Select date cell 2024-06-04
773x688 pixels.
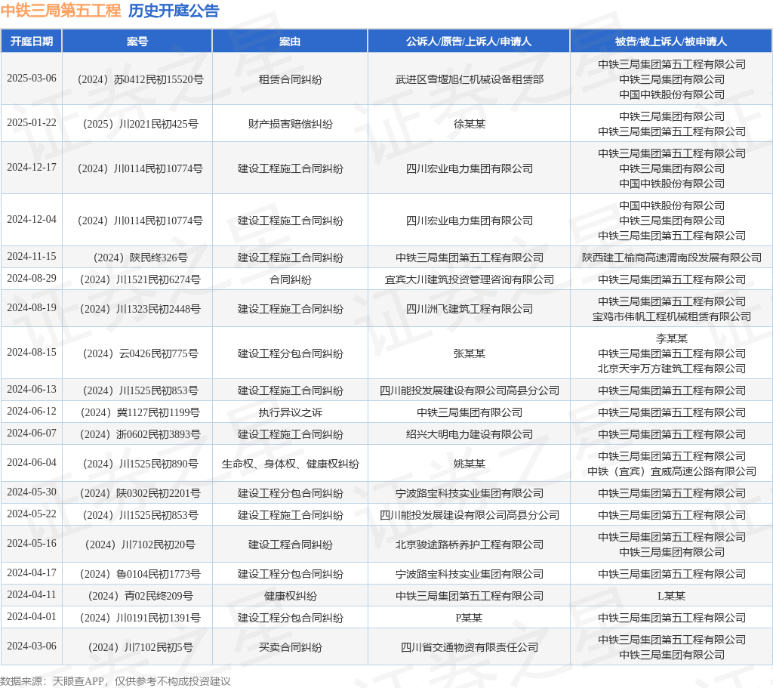[x=32, y=463]
